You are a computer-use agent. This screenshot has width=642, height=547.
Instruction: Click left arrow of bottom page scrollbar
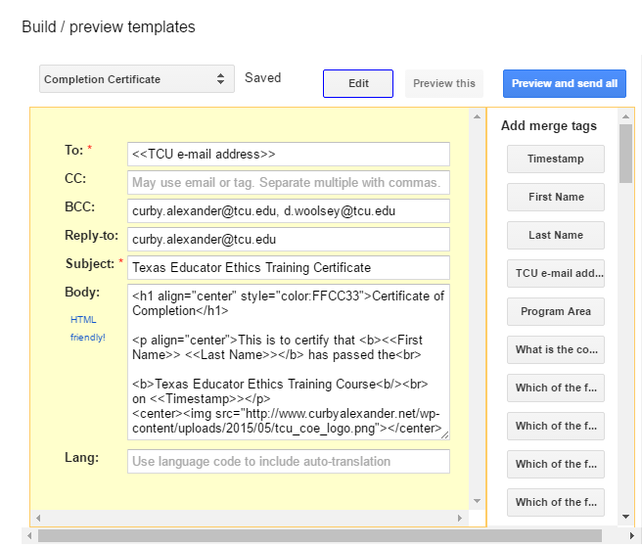(x=29, y=535)
